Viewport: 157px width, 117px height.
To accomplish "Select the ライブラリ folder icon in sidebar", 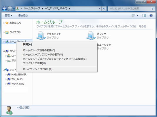I will (x=7, y=32).
